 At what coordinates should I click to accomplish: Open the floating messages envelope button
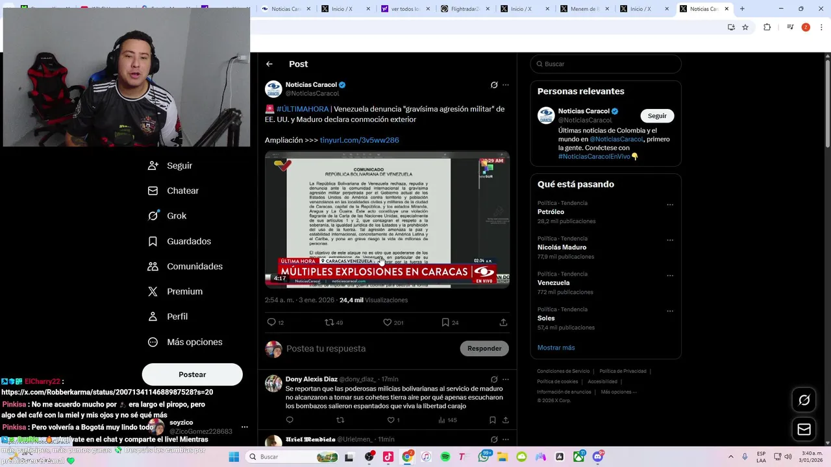click(x=804, y=429)
